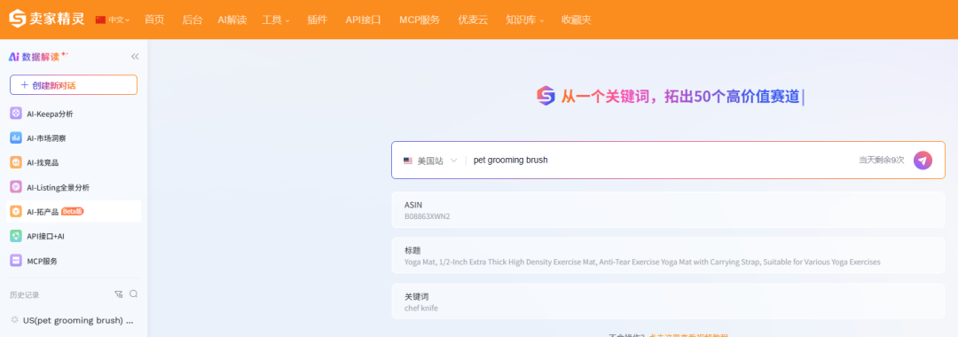Viewport: 958px width, 337px height.
Task: Click the 创建新对话 button
Action: tap(74, 85)
